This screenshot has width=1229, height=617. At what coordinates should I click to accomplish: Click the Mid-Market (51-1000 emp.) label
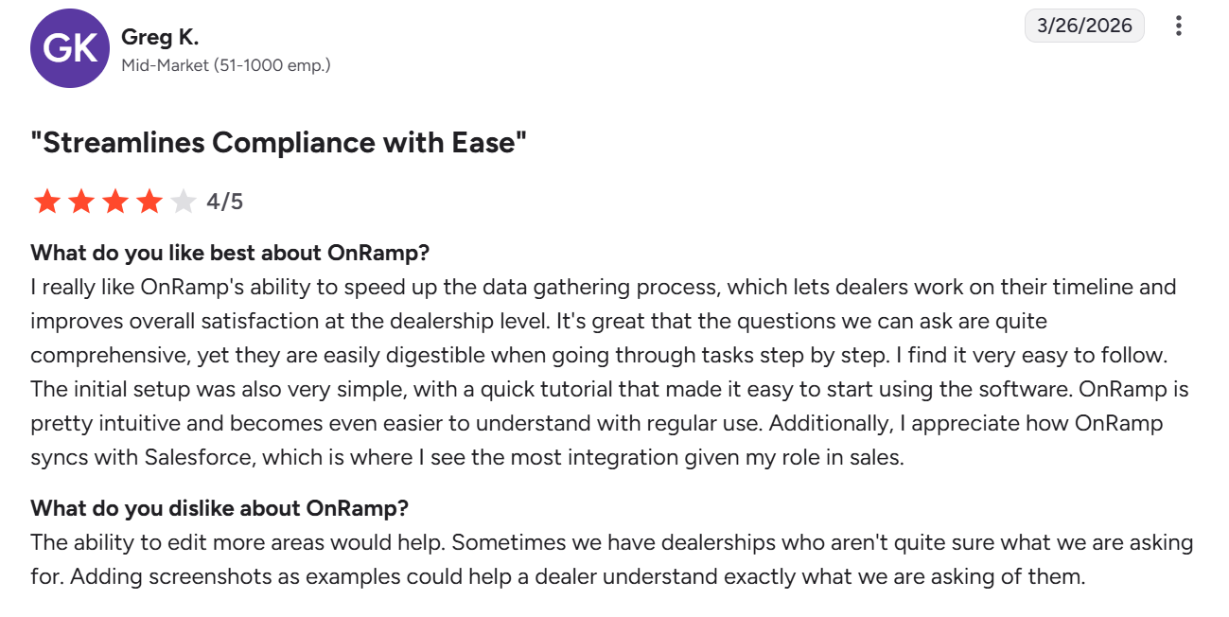click(x=226, y=65)
